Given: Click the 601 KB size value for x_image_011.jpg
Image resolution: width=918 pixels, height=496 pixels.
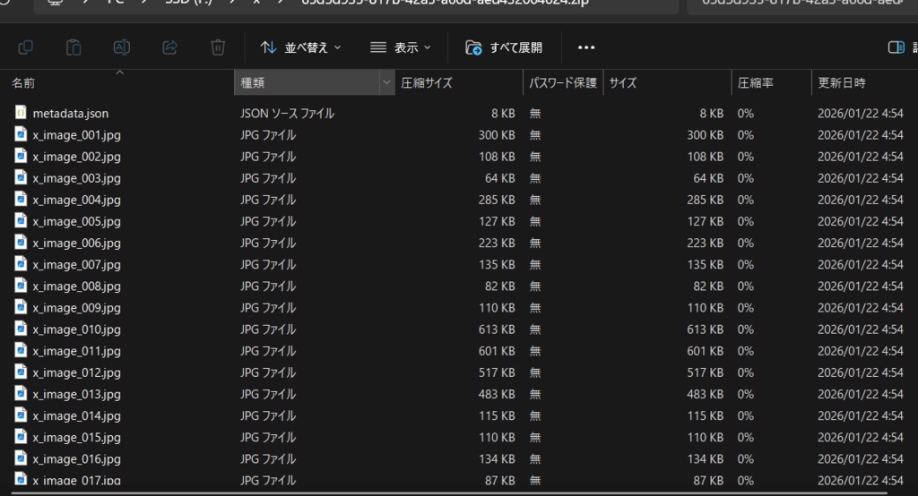Looking at the screenshot, I should (x=705, y=352).
